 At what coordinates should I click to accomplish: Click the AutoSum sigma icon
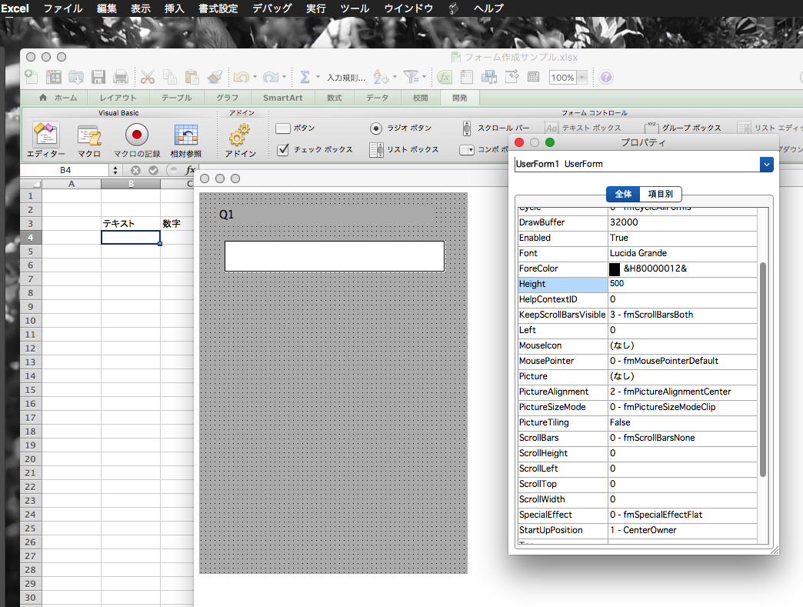click(305, 77)
